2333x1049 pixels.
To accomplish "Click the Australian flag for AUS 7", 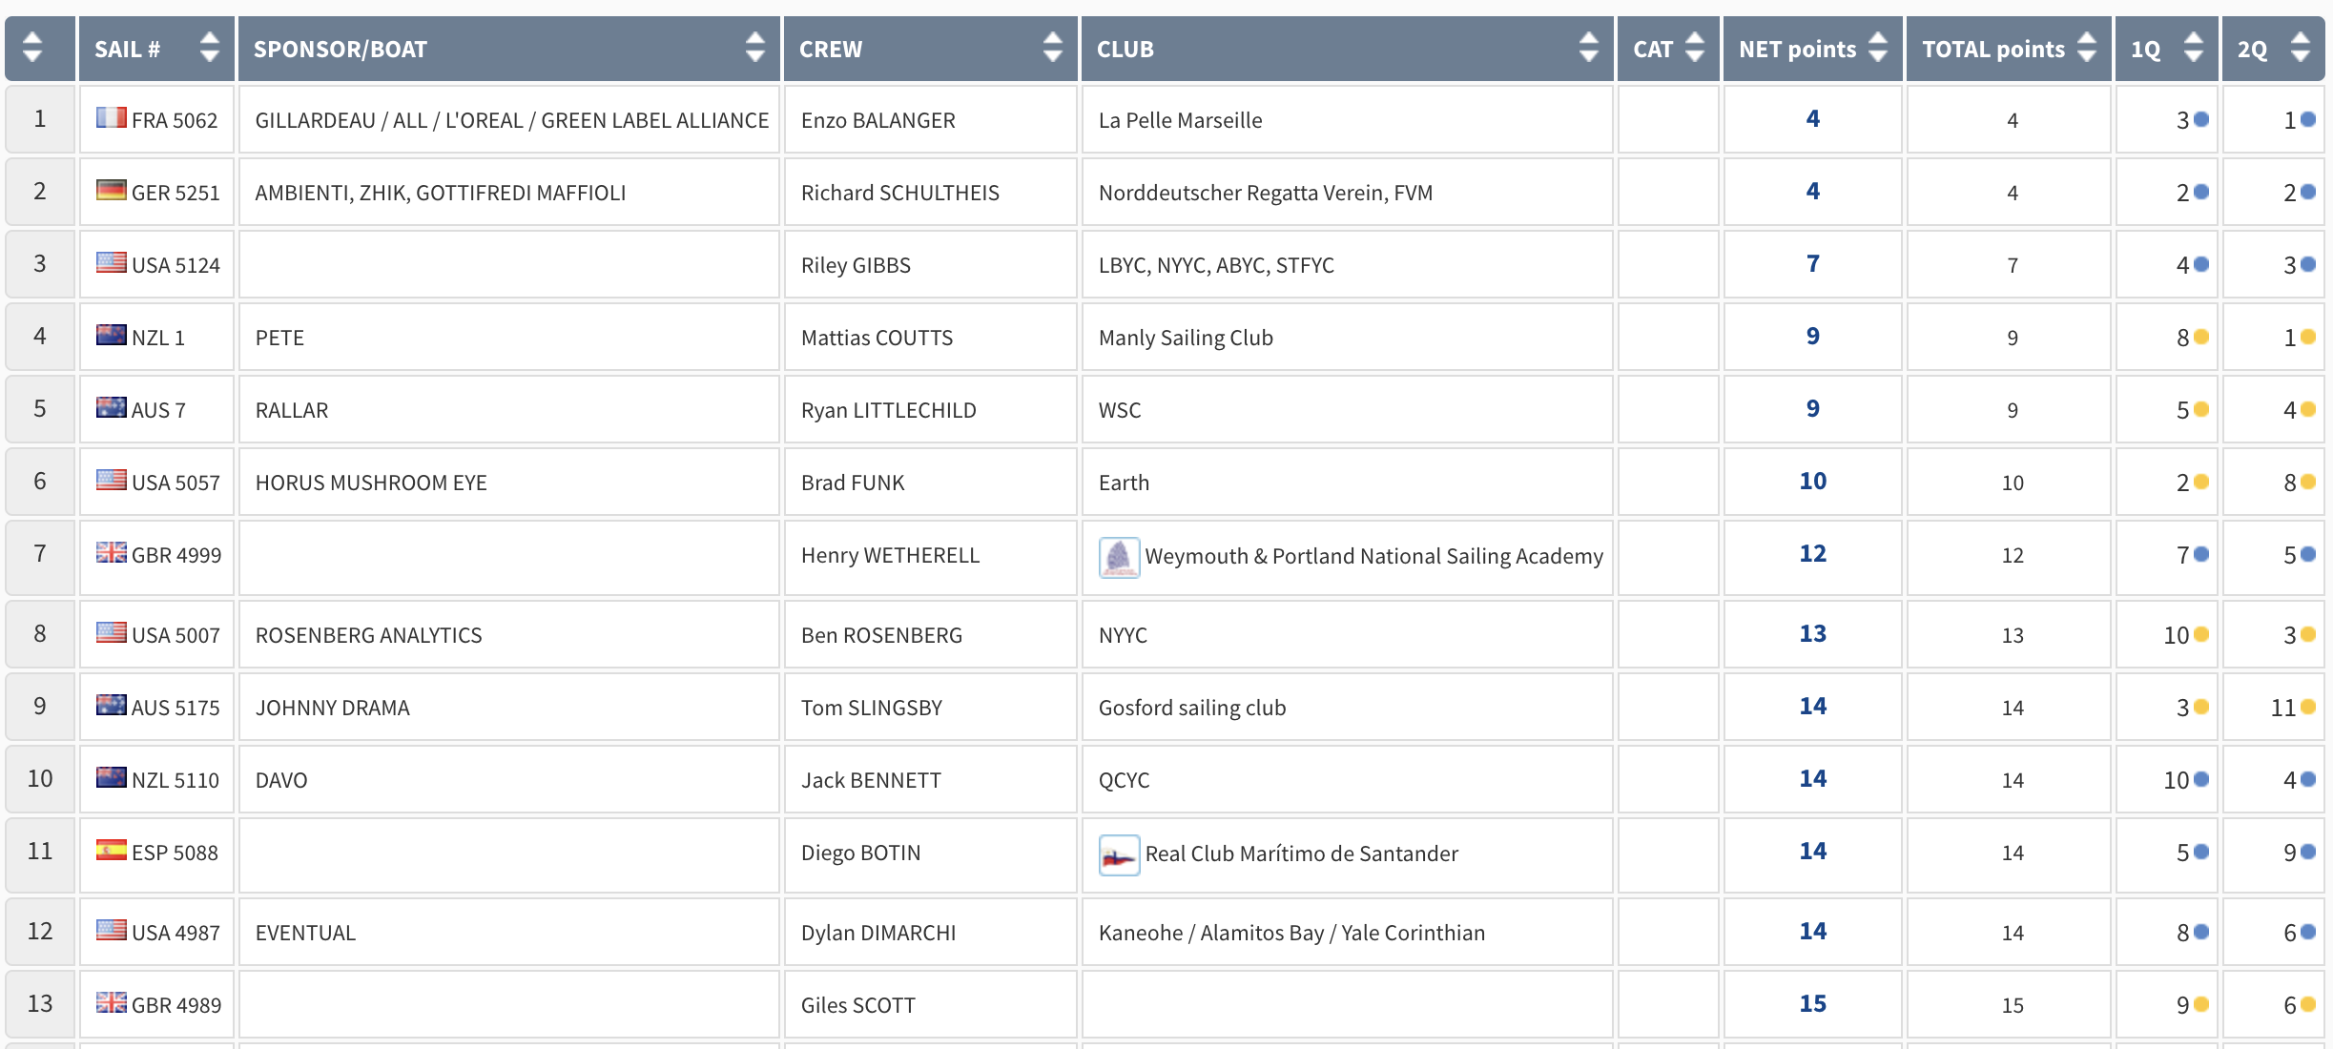I will point(112,408).
